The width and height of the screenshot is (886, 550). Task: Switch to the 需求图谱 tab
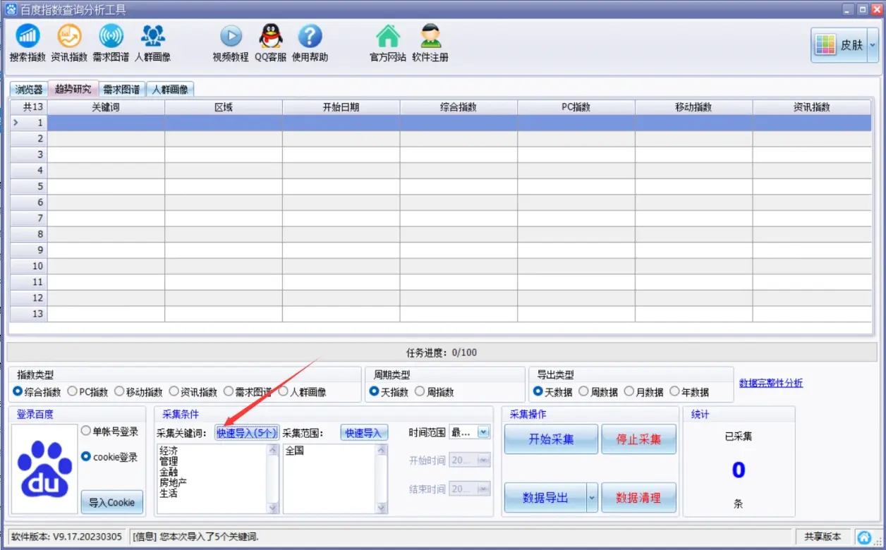[x=121, y=90]
